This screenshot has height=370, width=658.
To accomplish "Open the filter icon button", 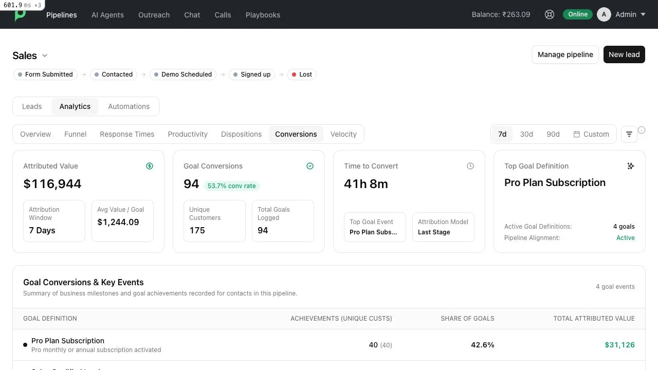I will (629, 134).
